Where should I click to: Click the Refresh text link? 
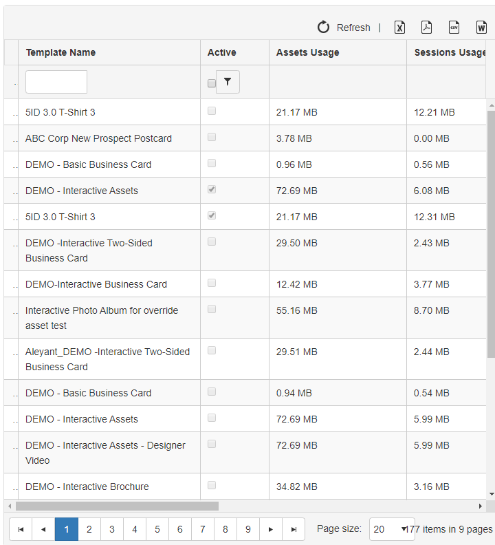point(353,28)
